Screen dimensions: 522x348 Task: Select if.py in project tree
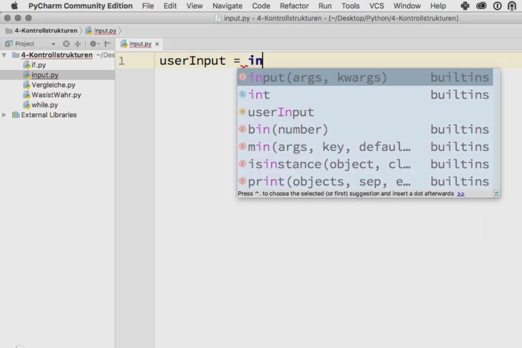pyautogui.click(x=39, y=65)
